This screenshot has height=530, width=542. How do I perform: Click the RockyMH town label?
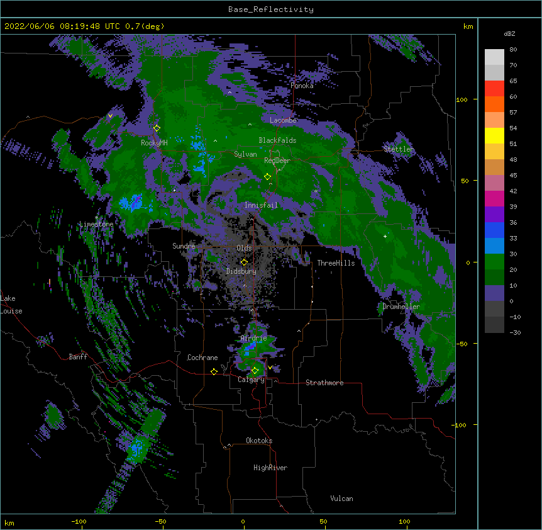(154, 143)
